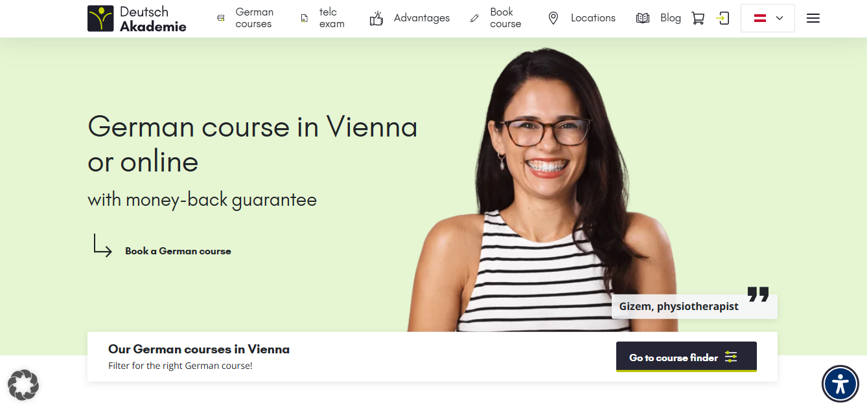Click the Blog open-book icon
This screenshot has height=409, width=867.
coord(643,18)
